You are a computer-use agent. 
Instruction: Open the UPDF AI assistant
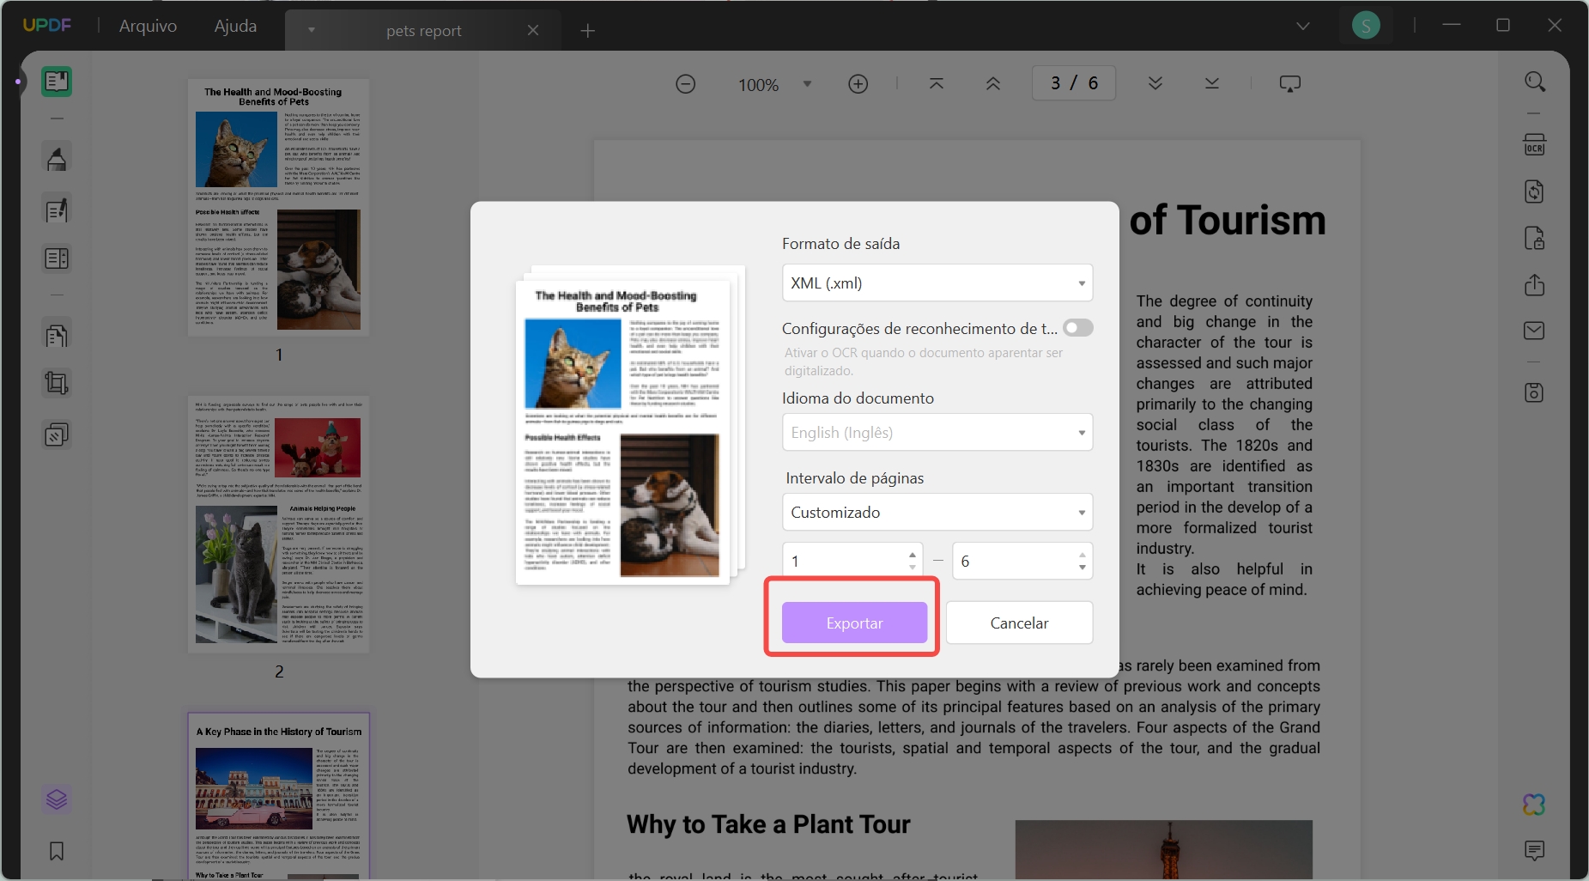click(x=1534, y=804)
